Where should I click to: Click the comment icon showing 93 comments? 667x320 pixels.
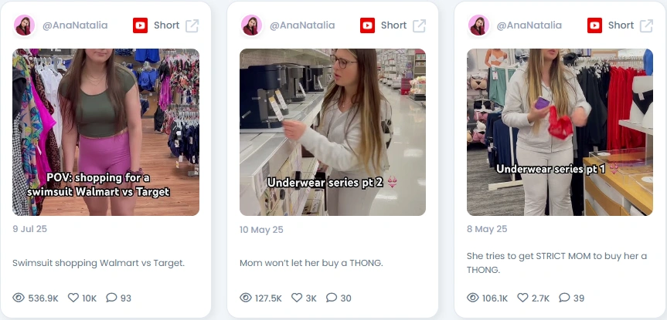click(111, 298)
